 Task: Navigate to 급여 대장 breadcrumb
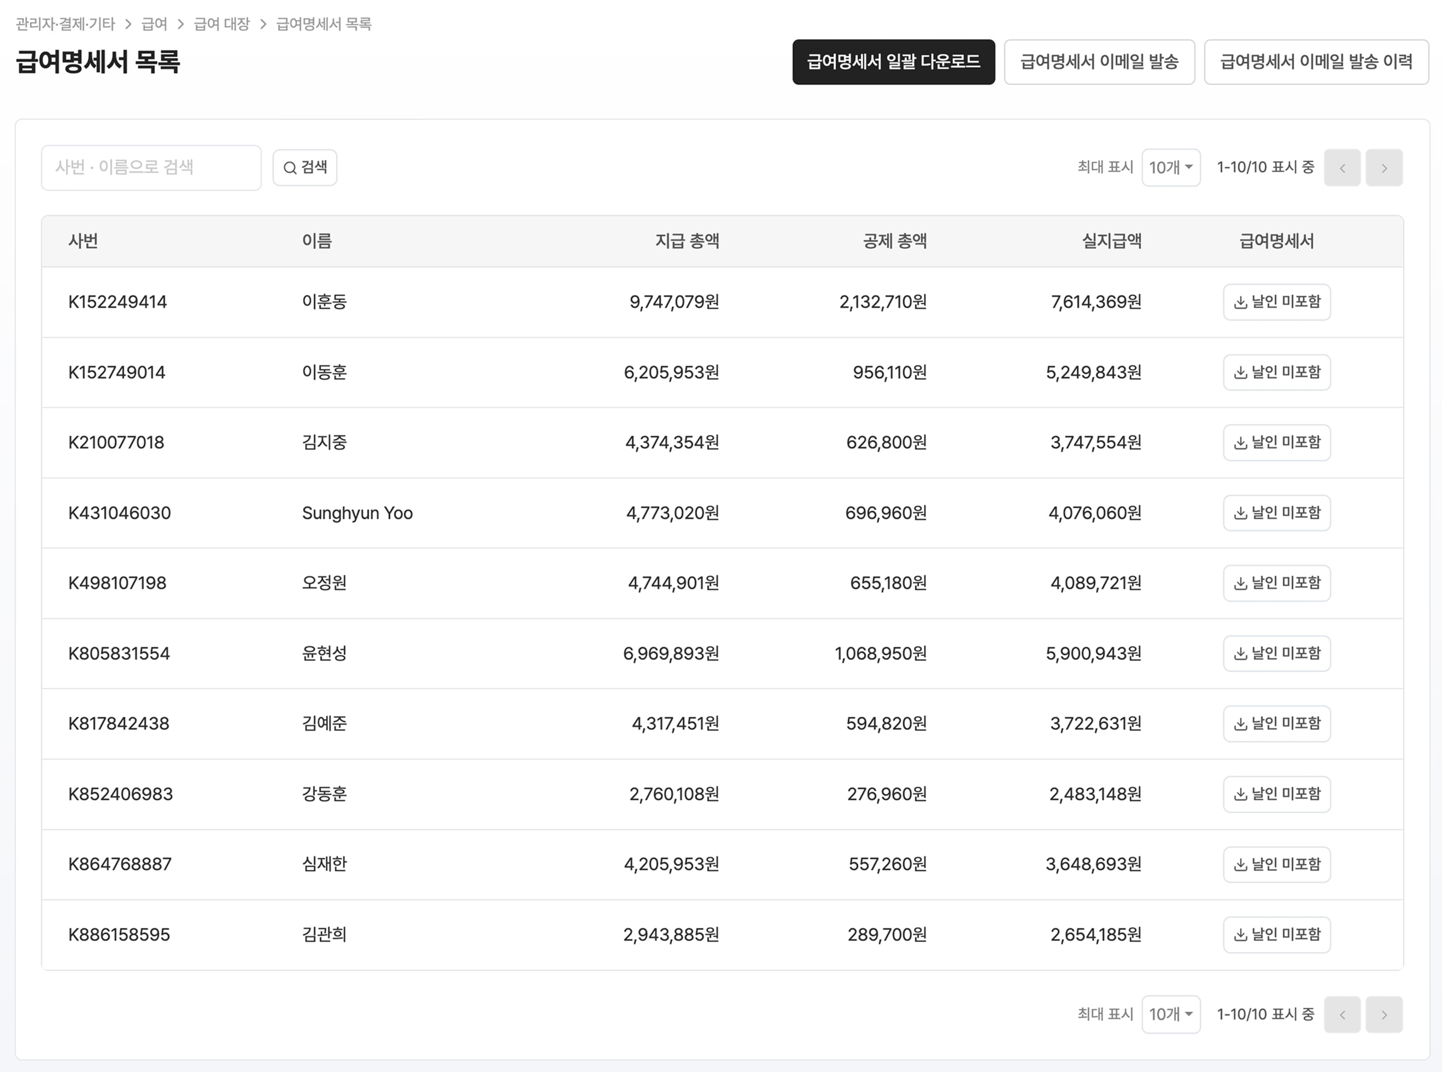click(x=222, y=24)
